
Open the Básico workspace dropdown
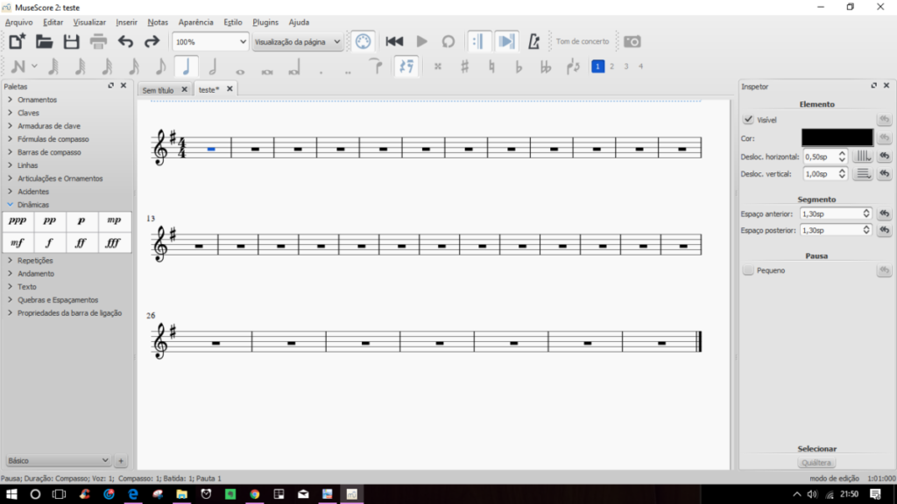(58, 460)
